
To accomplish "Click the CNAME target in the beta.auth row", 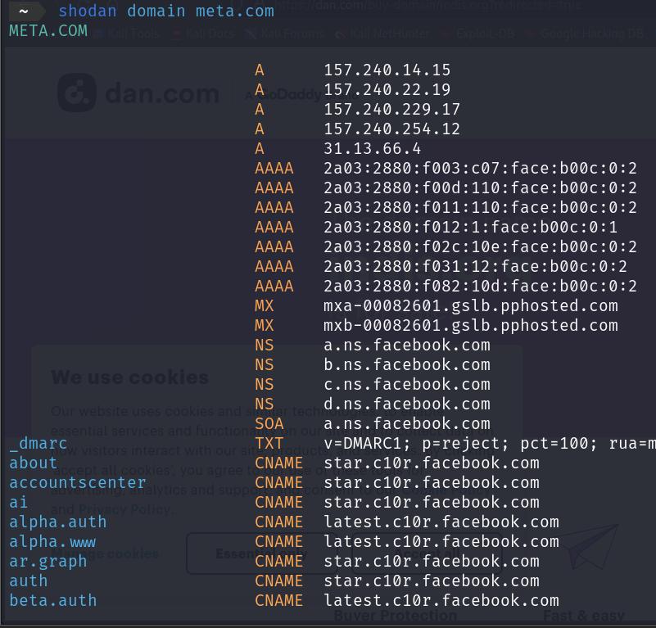I will [441, 601].
